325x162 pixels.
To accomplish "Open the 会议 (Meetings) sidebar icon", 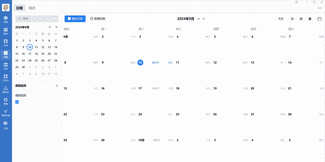I will point(6,65).
